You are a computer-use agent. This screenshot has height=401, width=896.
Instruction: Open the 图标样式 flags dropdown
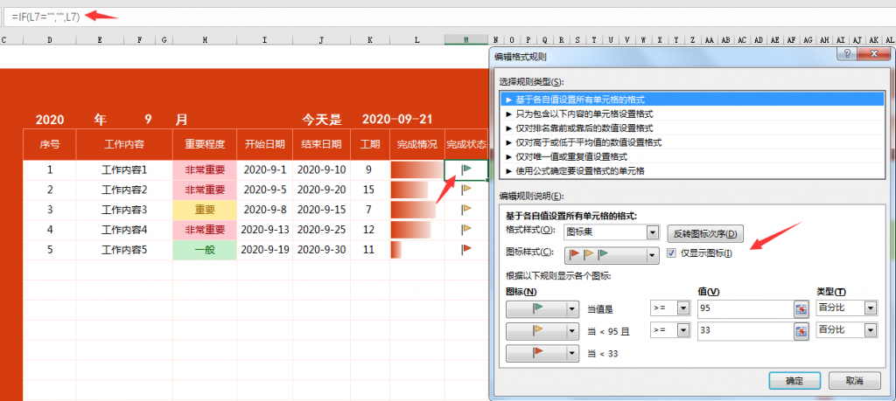pos(652,254)
